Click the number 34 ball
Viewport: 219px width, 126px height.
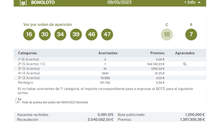(x=60, y=34)
